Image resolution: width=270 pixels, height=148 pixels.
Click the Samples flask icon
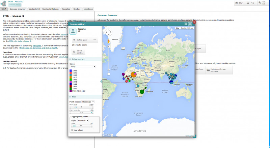(x=73, y=31)
